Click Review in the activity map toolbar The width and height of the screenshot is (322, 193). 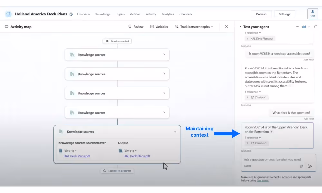(x=136, y=27)
